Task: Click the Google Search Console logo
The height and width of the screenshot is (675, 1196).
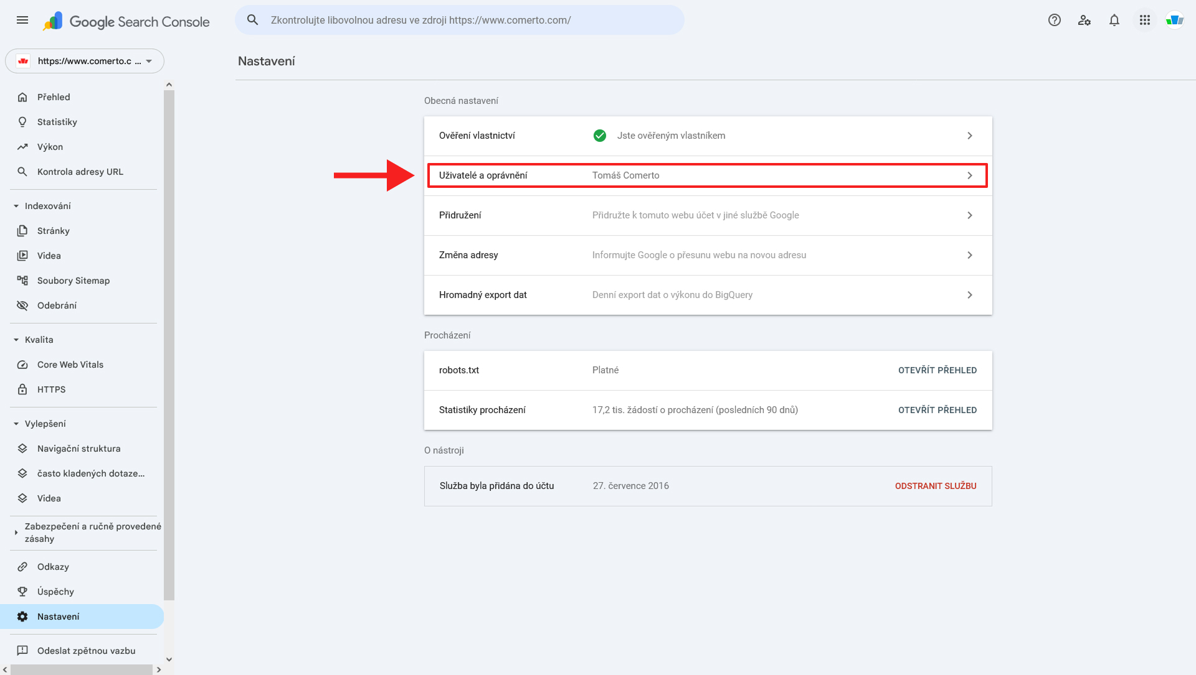Action: [x=126, y=21]
